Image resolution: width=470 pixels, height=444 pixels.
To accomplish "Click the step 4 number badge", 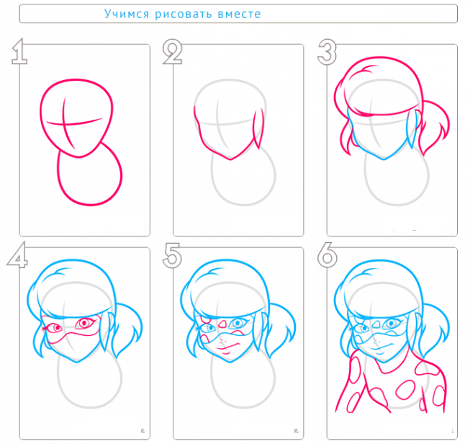I will point(17,255).
